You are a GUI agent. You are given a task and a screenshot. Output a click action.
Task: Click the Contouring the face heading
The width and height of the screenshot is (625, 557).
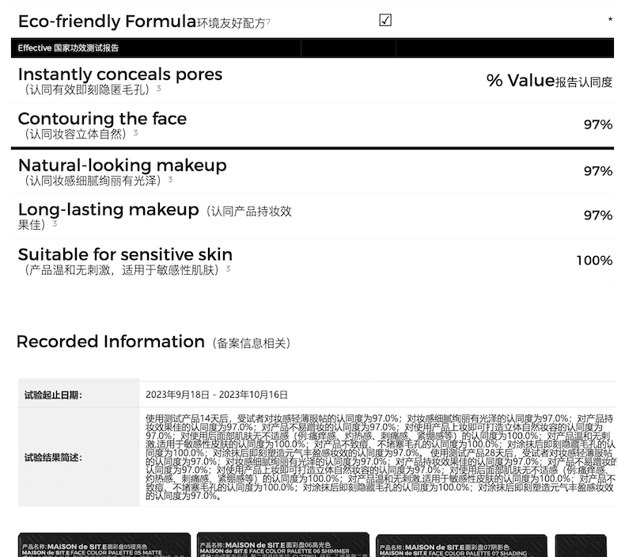pyautogui.click(x=102, y=119)
